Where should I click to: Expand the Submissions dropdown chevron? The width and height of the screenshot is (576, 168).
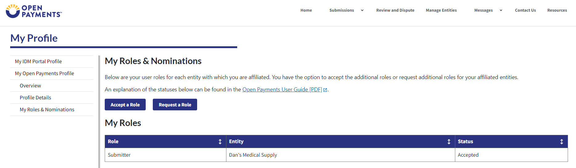(362, 10)
